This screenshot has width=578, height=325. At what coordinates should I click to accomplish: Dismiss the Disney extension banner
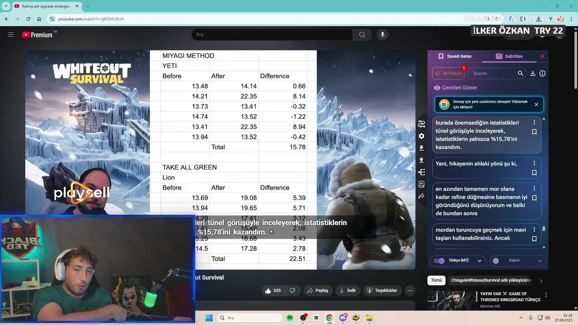tap(536, 104)
